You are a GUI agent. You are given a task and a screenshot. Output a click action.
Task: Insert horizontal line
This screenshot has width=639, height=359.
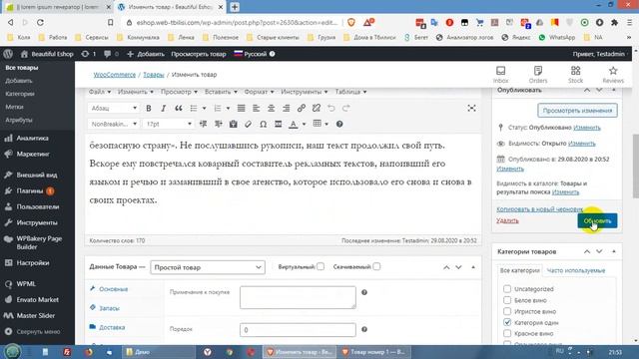pyautogui.click(x=278, y=124)
